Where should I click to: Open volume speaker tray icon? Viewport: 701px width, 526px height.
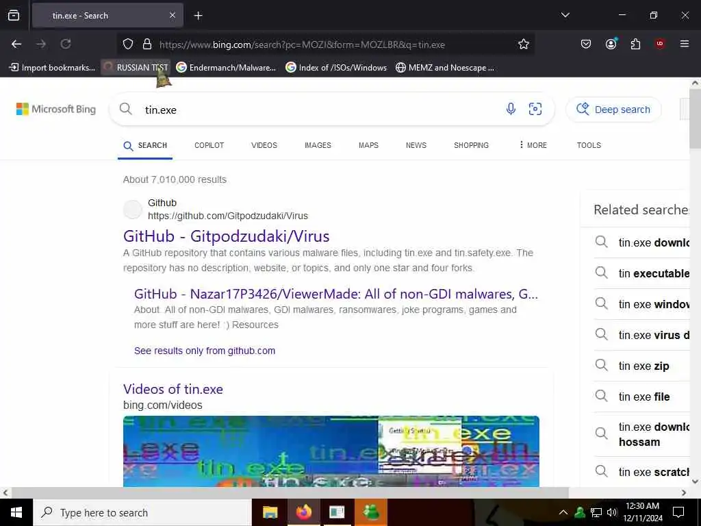(611, 512)
